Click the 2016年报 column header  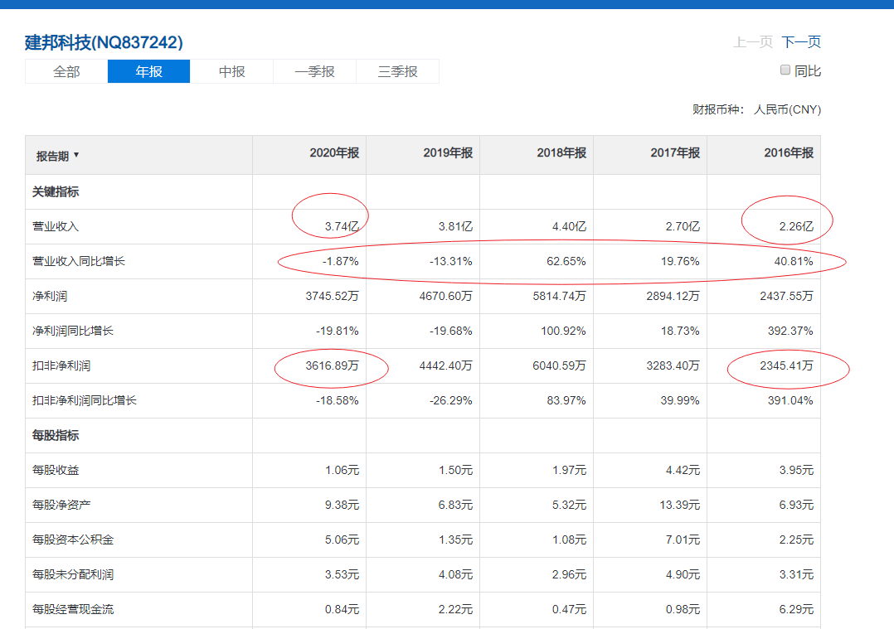click(789, 153)
